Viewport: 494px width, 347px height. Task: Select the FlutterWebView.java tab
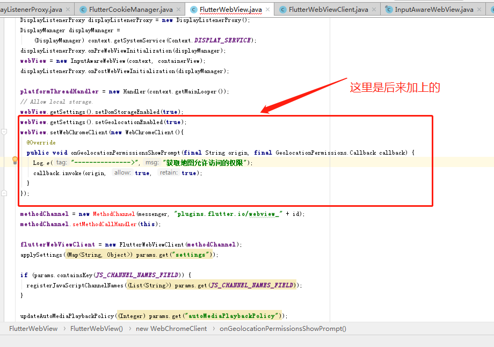[x=230, y=10]
